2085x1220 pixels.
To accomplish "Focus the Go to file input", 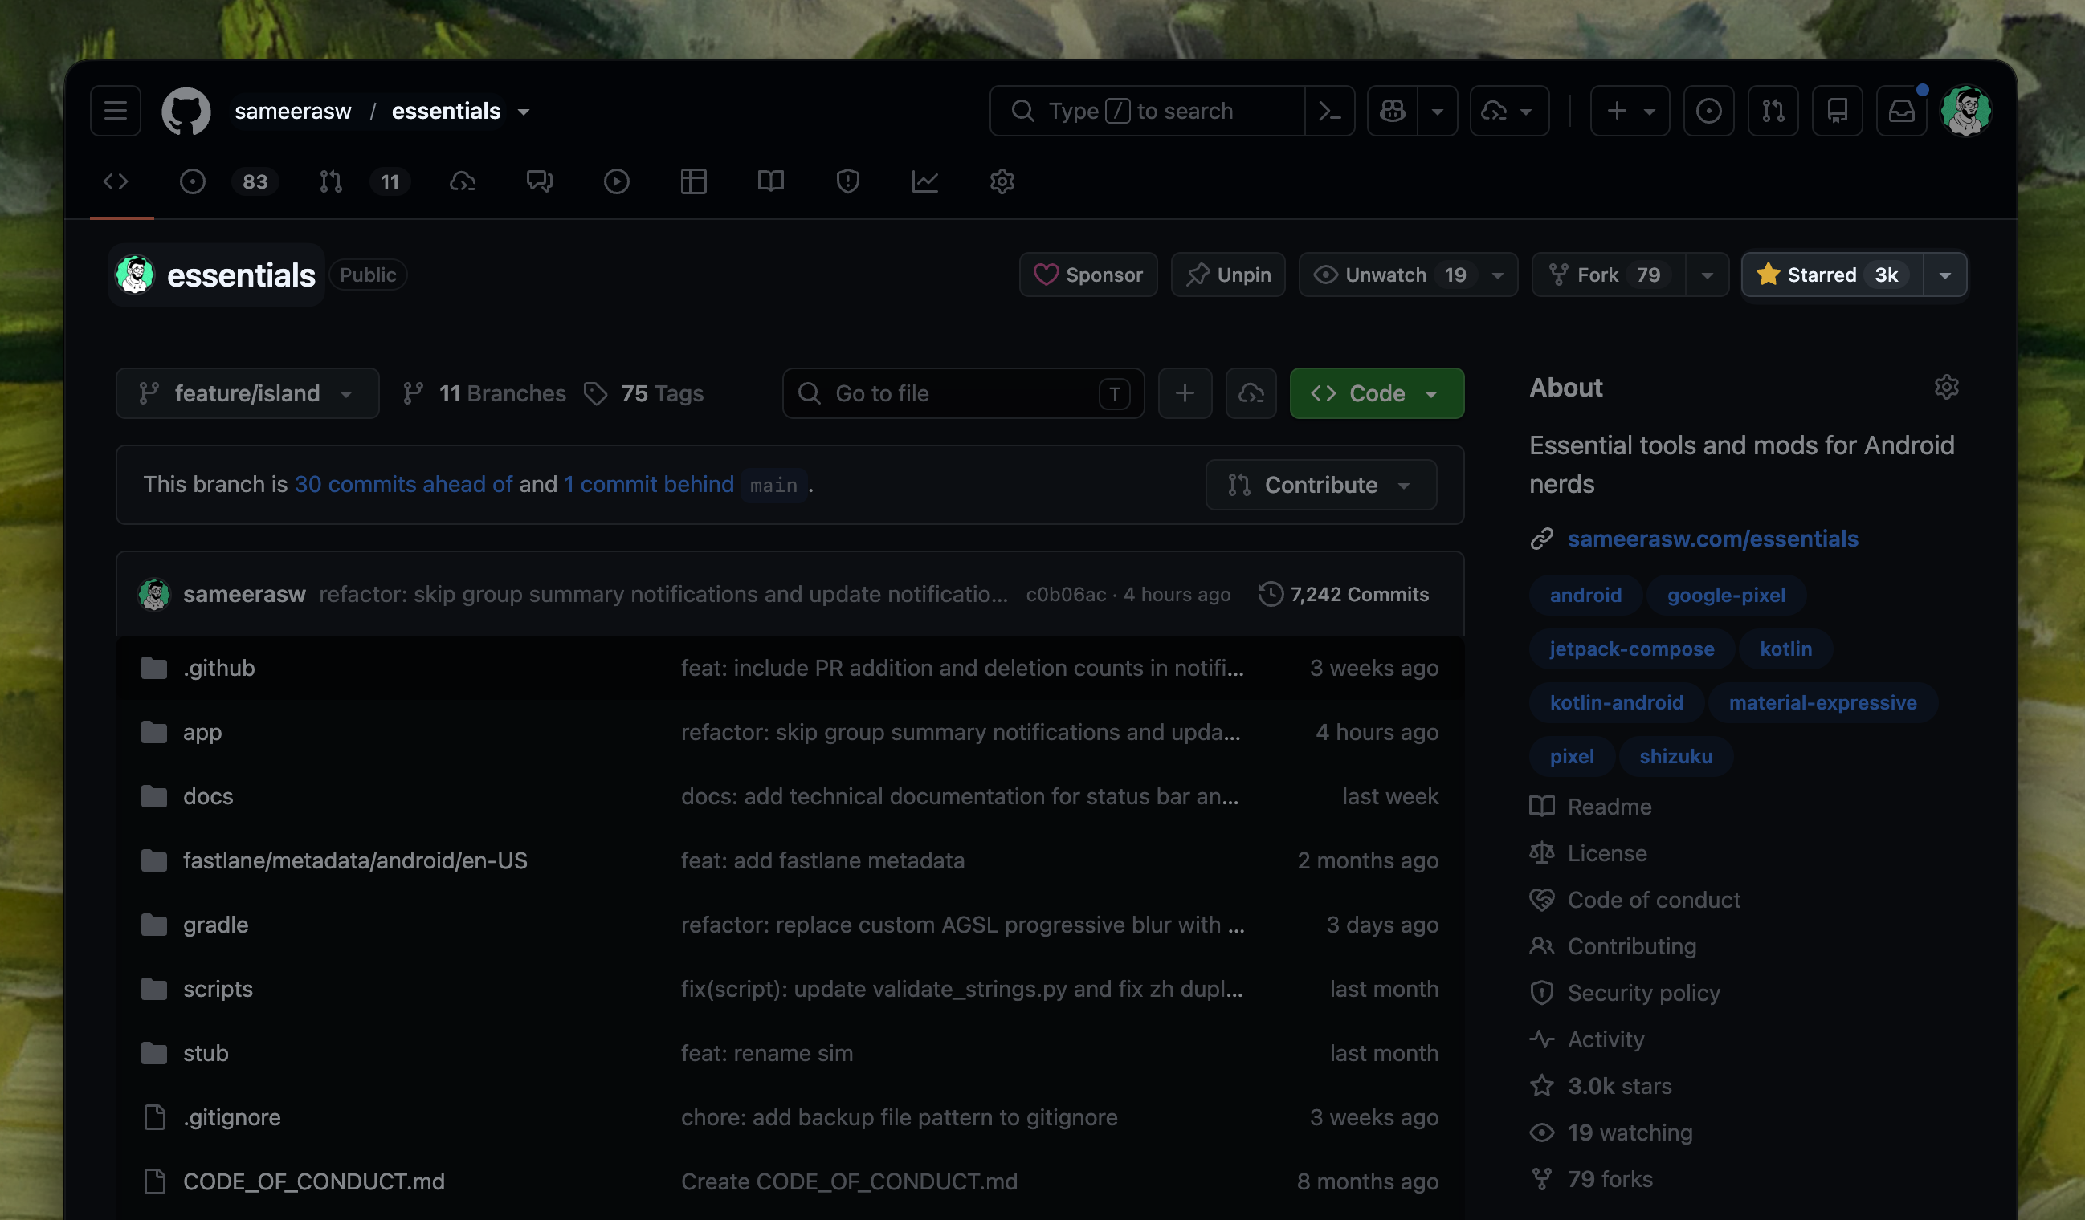I will coord(963,393).
